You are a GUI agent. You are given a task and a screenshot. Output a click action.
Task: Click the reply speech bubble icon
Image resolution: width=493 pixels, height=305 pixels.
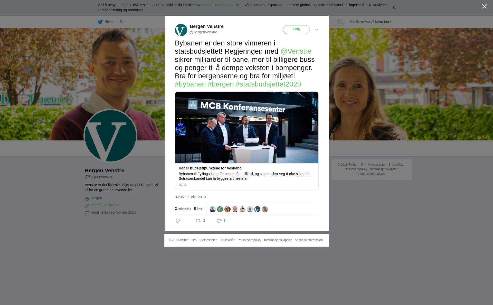178,221
